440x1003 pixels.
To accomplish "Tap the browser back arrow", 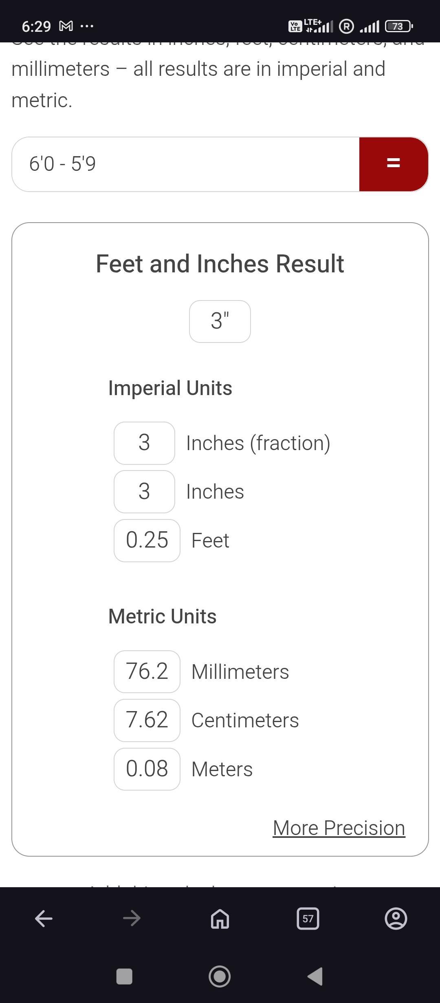I will pos(44,918).
